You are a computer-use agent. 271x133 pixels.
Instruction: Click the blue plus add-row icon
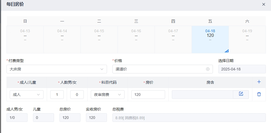259,82
